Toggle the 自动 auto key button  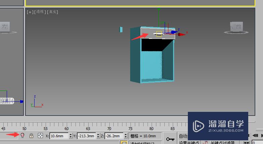(183, 136)
